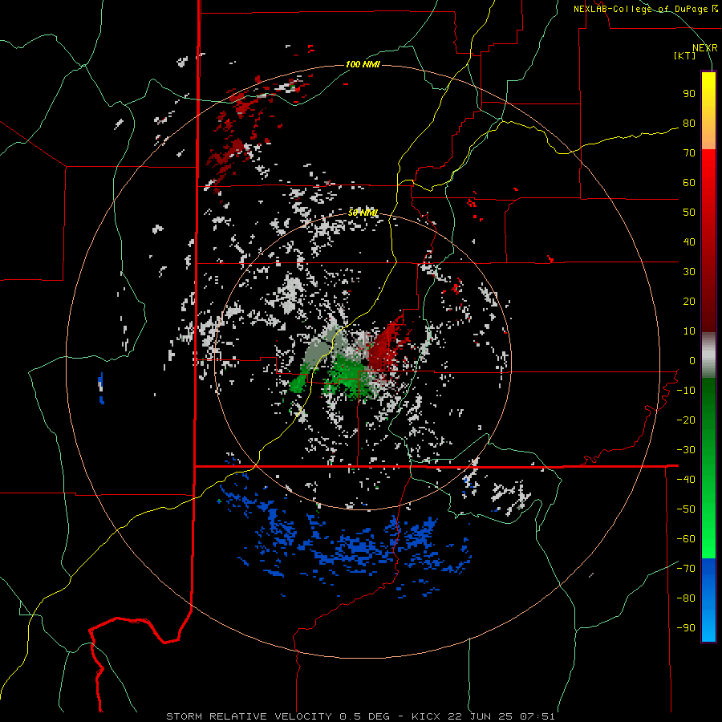The height and width of the screenshot is (722, 722).
Task: Click the 10 value on velocity scale
Action: point(689,331)
